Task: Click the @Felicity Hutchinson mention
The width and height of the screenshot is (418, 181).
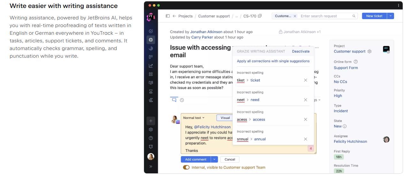Action: tap(212, 127)
